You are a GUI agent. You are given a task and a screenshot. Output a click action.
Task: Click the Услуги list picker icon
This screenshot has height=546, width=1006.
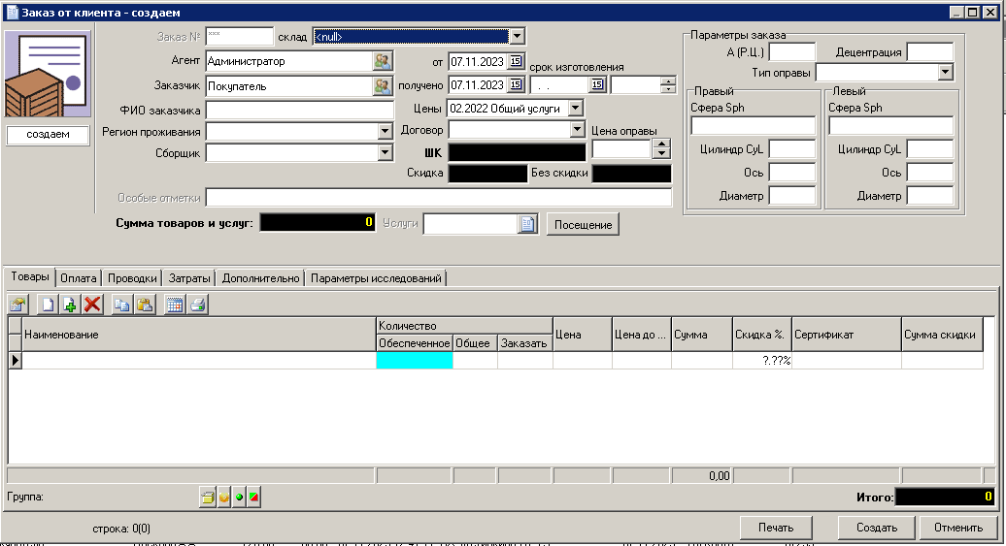click(x=526, y=225)
